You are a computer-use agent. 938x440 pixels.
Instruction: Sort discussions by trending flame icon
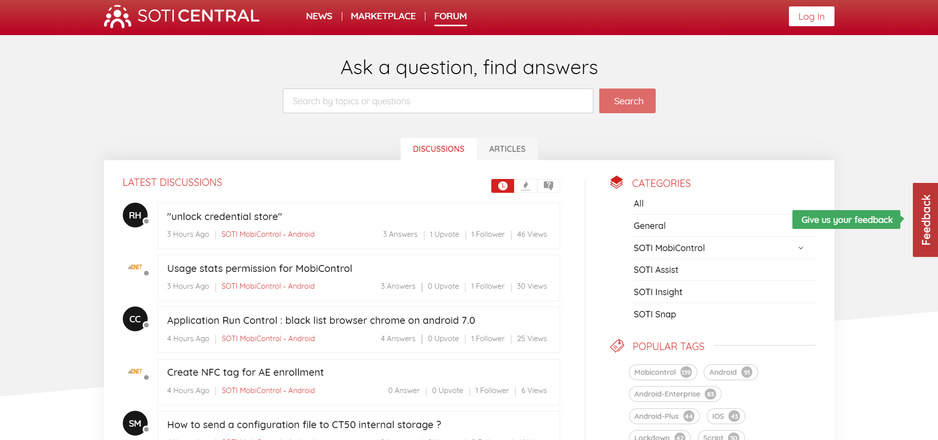click(526, 186)
